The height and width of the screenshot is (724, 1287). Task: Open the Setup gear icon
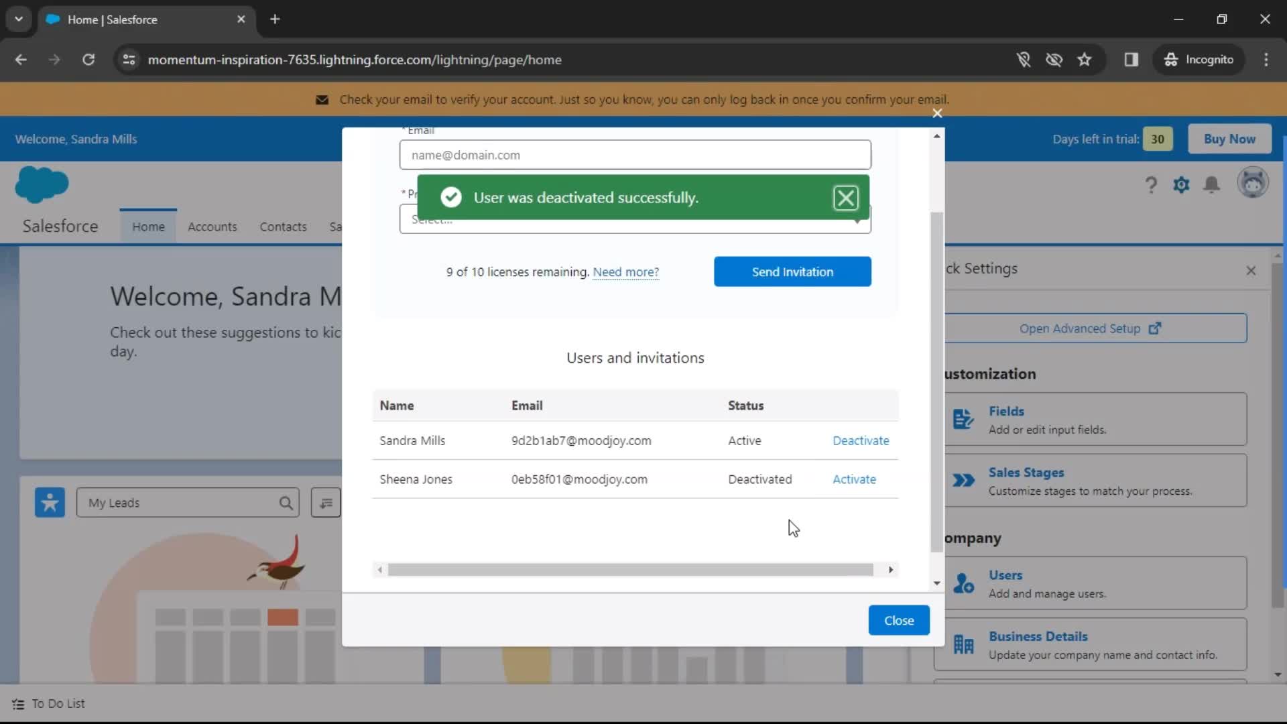[1181, 184]
